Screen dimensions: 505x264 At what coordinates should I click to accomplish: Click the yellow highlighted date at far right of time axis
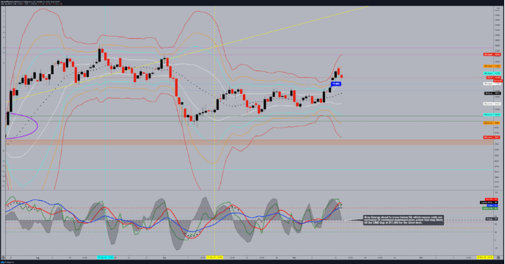485,257
